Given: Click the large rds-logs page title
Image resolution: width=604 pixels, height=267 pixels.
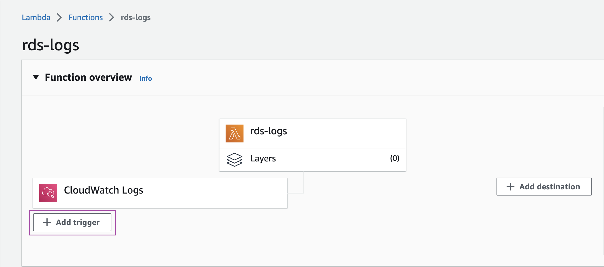Looking at the screenshot, I should 50,45.
